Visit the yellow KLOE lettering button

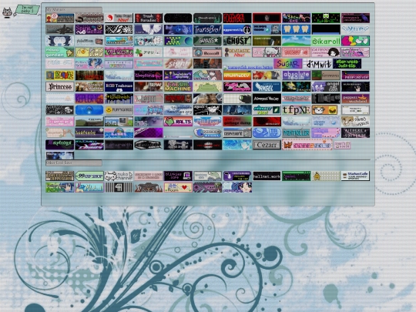pyautogui.click(x=59, y=75)
